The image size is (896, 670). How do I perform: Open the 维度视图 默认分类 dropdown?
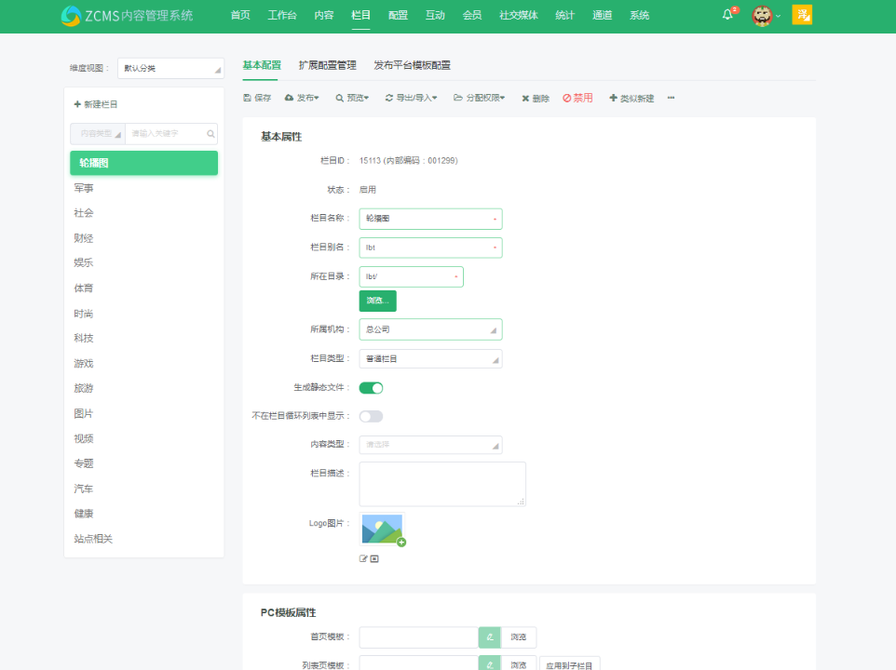click(x=170, y=67)
